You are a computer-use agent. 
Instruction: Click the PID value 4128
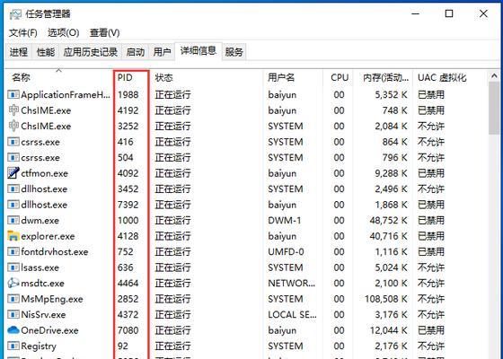pos(128,236)
